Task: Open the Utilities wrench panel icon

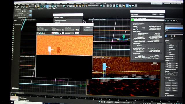Action: tap(177, 21)
